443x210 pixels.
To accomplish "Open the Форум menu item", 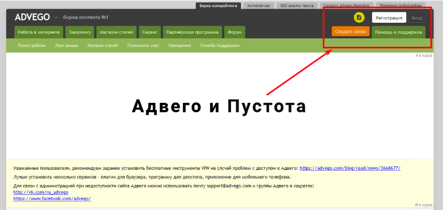I will coord(234,32).
